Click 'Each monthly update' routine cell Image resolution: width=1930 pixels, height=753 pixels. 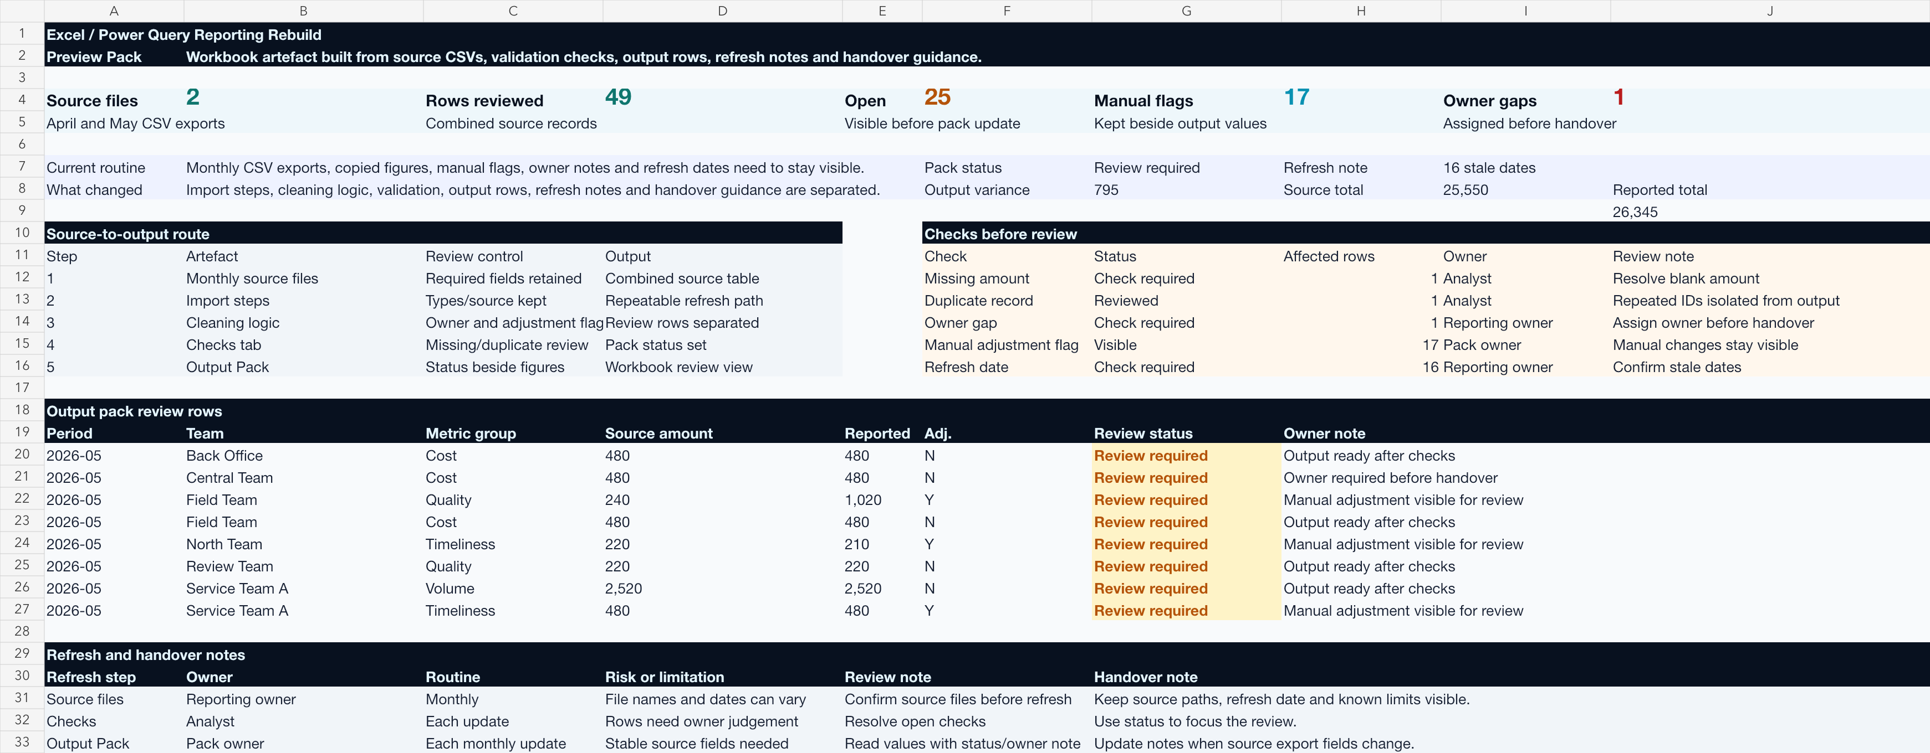(495, 743)
